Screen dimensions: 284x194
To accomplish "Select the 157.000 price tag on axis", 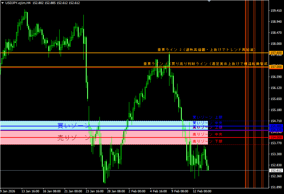I will (276, 67).
